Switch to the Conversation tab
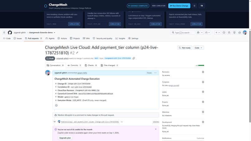 [x=55, y=65]
